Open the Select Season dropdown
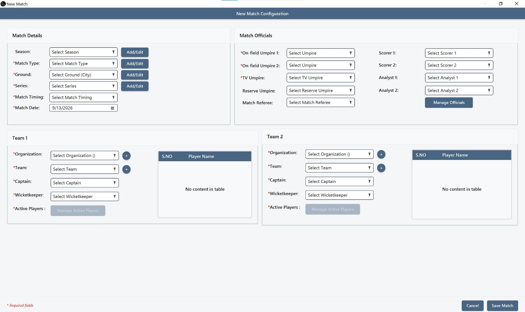 (83, 52)
